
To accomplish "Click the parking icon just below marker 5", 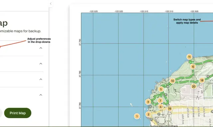I will [166, 94].
